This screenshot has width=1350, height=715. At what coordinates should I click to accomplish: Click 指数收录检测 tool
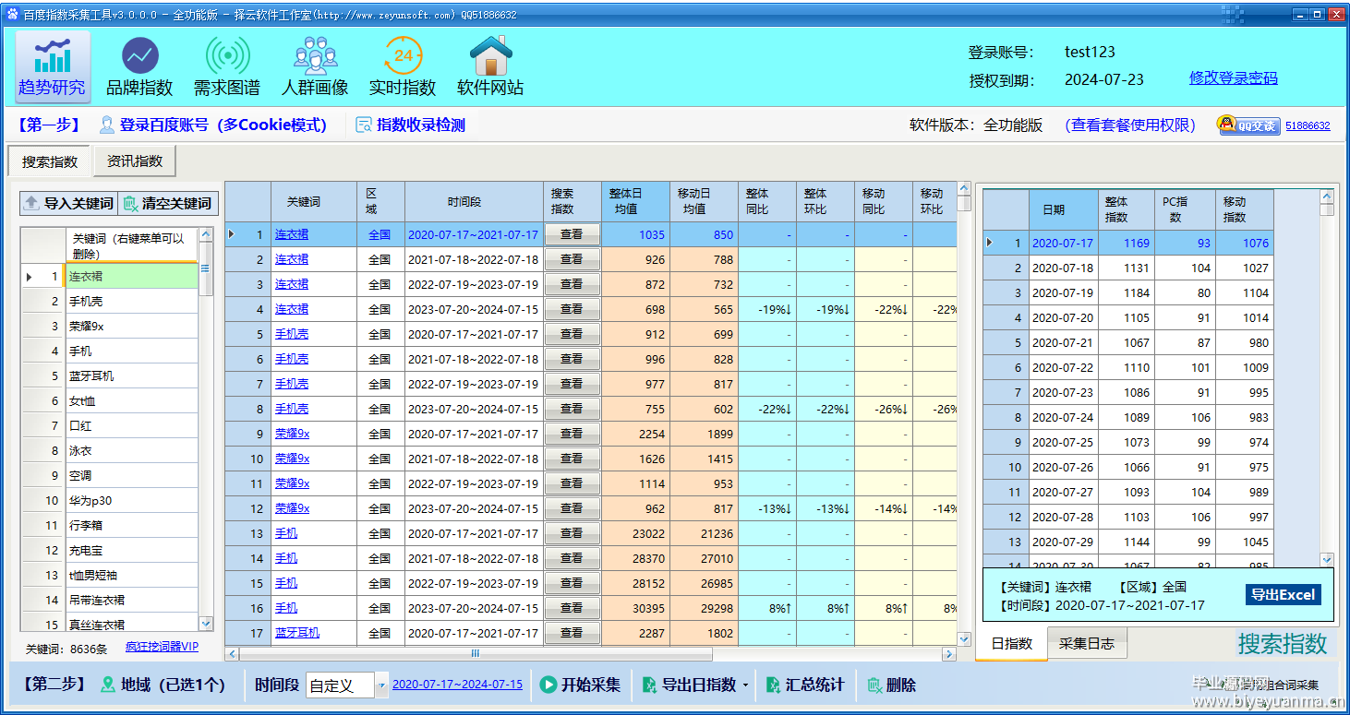pyautogui.click(x=411, y=125)
